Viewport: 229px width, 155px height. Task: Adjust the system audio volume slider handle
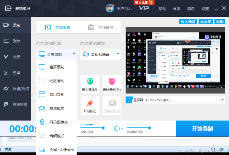click(149, 128)
